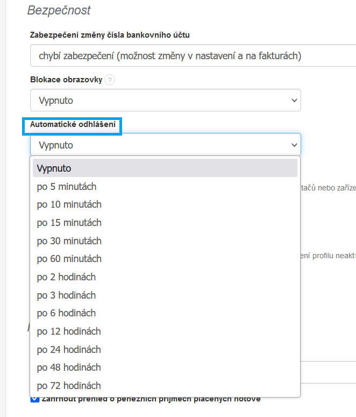The image size is (356, 417).
Task: Choose po 5 minutách option
Action: tap(165, 186)
